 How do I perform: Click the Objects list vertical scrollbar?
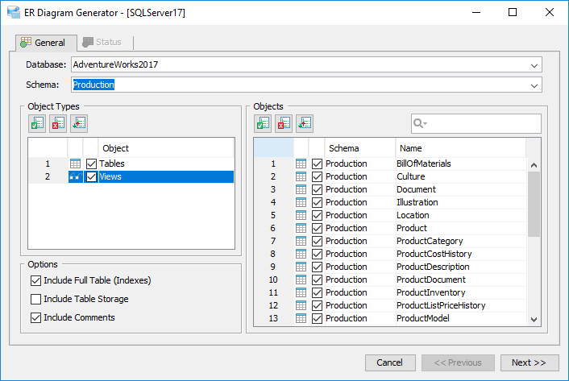click(x=534, y=242)
